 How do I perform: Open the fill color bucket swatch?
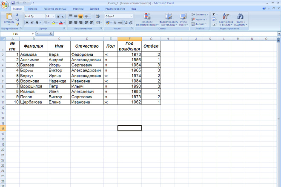pos(53,23)
